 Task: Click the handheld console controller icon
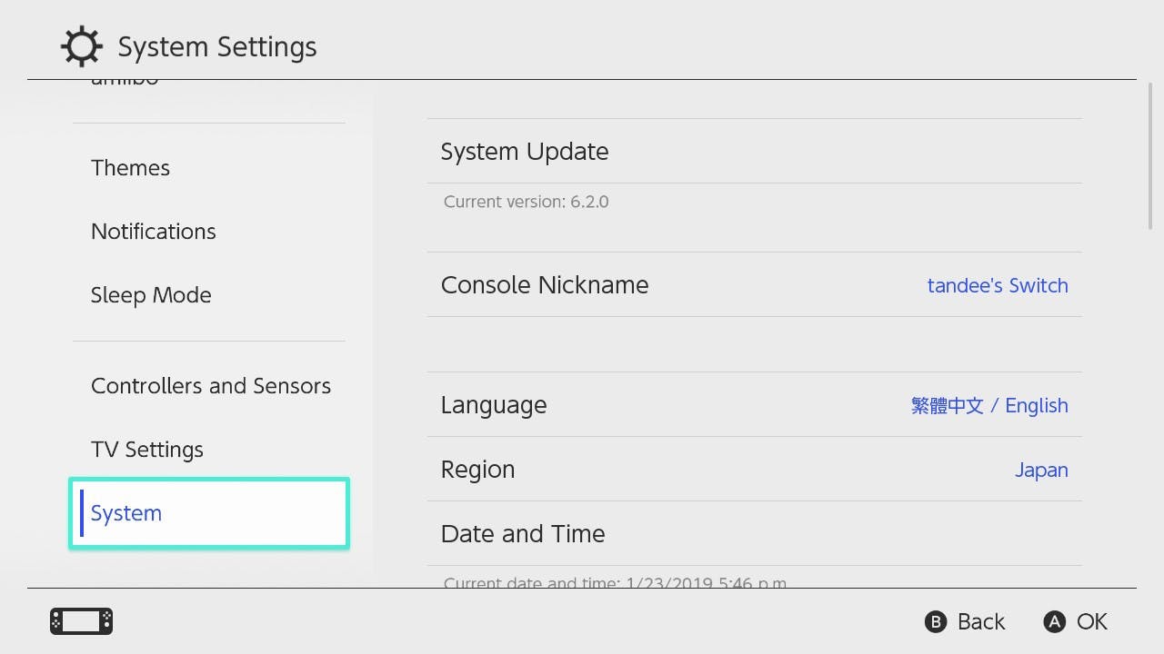pyautogui.click(x=81, y=621)
